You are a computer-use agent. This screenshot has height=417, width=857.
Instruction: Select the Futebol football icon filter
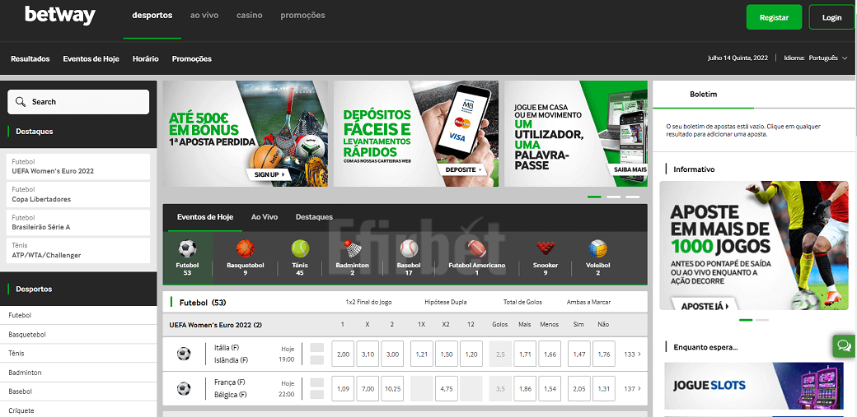[x=188, y=249]
